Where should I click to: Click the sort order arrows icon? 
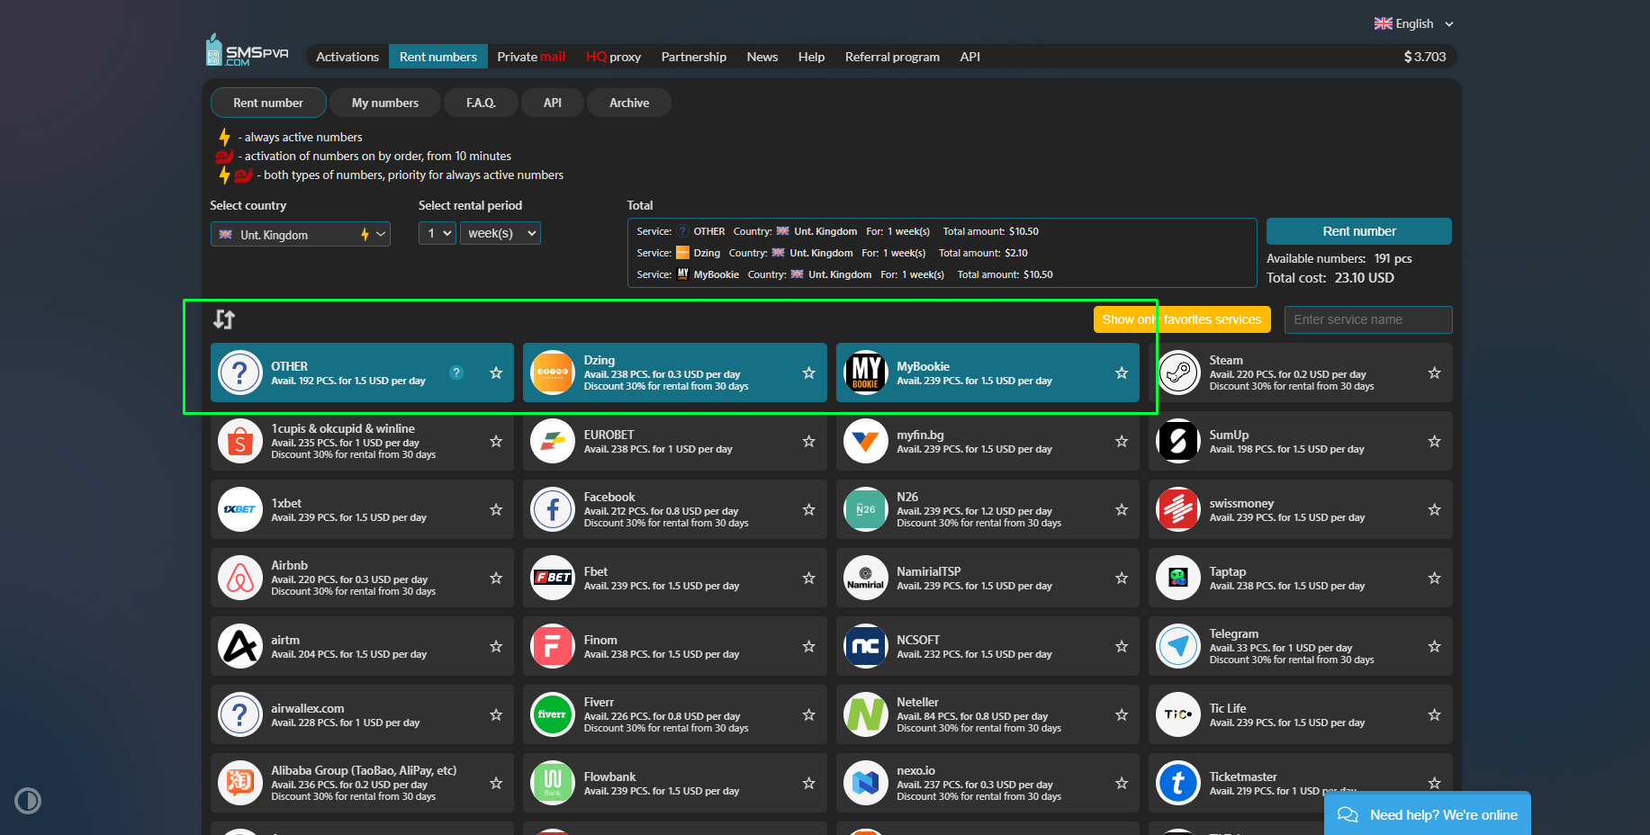pos(224,319)
